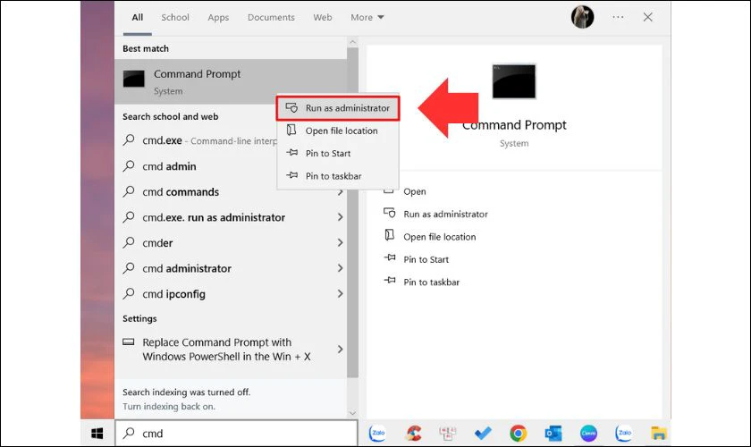
Task: Click the cmd search input field
Action: point(237,434)
